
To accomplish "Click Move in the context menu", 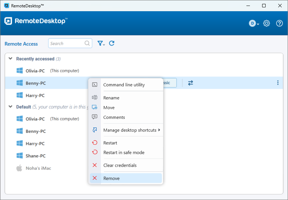I will (109, 108).
